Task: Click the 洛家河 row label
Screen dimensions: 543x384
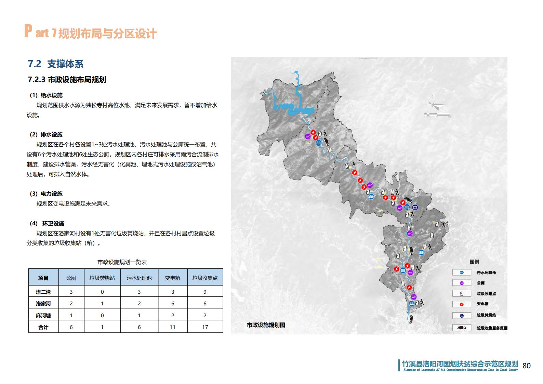Action: 43,303
